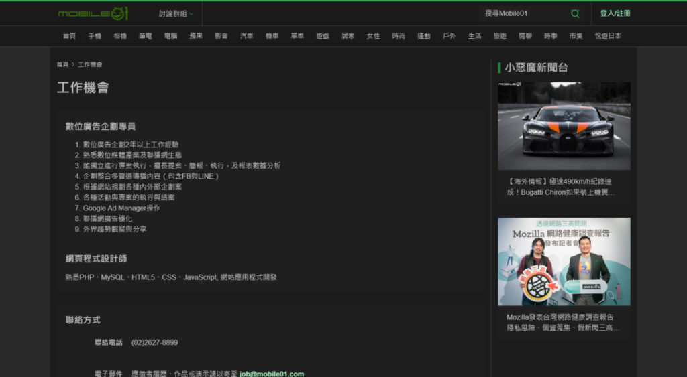Image resolution: width=687 pixels, height=377 pixels.
Task: Navigate to 悅遊日本 section
Action: point(607,36)
